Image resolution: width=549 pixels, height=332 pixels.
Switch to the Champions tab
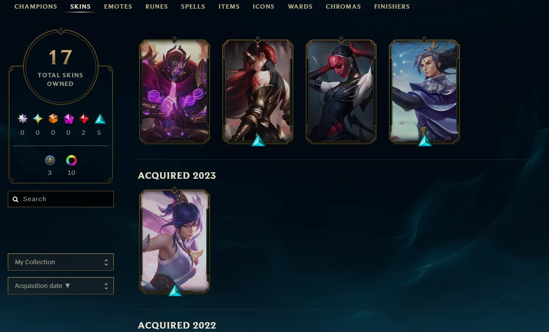36,6
